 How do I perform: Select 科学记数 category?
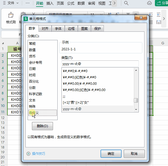tap(43, 94)
